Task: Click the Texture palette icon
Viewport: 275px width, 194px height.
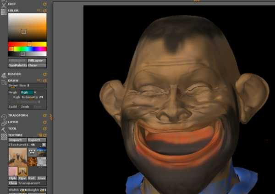Action: [x=4, y=136]
